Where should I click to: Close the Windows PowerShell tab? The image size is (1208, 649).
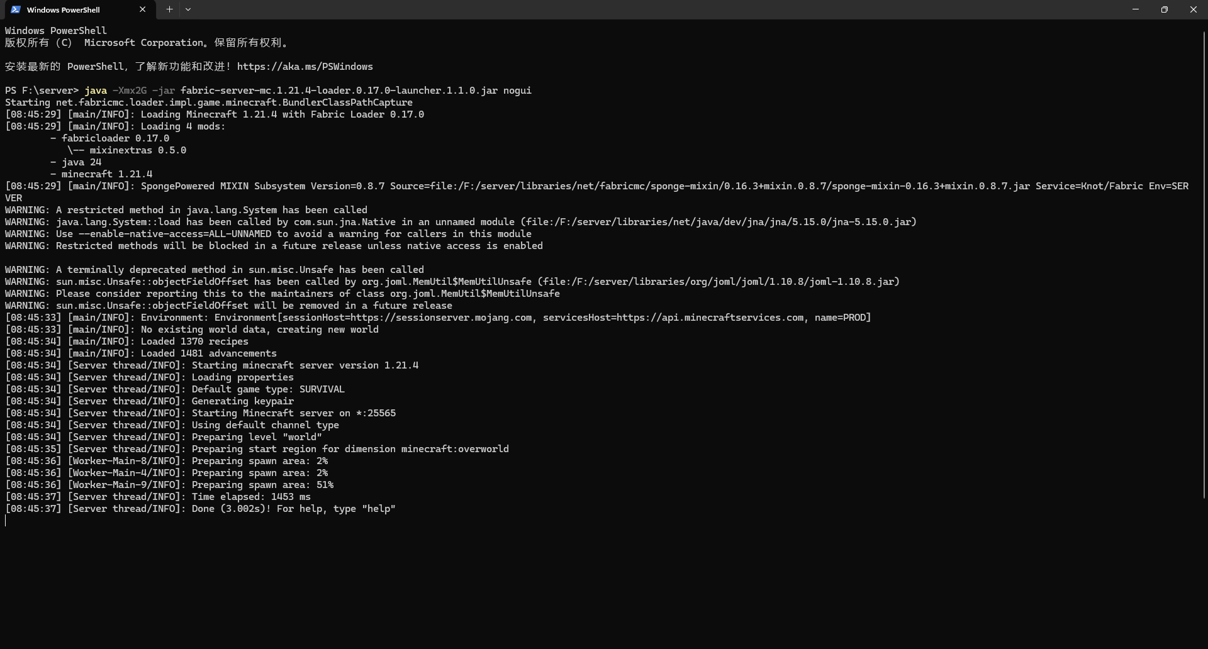coord(142,9)
